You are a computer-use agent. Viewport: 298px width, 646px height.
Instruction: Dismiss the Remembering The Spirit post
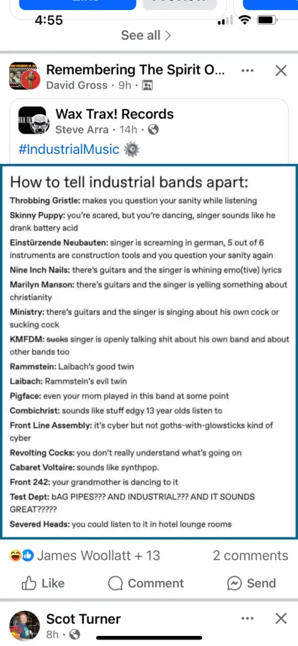click(x=281, y=71)
